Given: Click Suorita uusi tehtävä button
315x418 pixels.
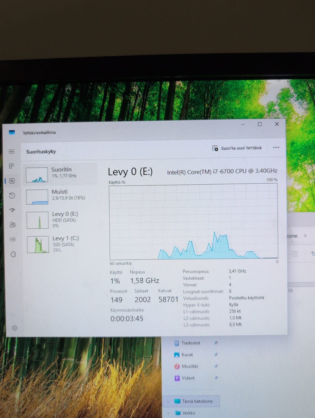Looking at the screenshot, I should [237, 148].
